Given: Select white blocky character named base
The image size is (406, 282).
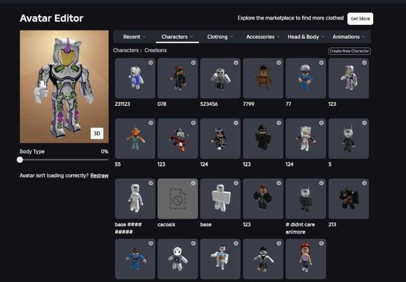Looking at the screenshot, I should point(220,199).
